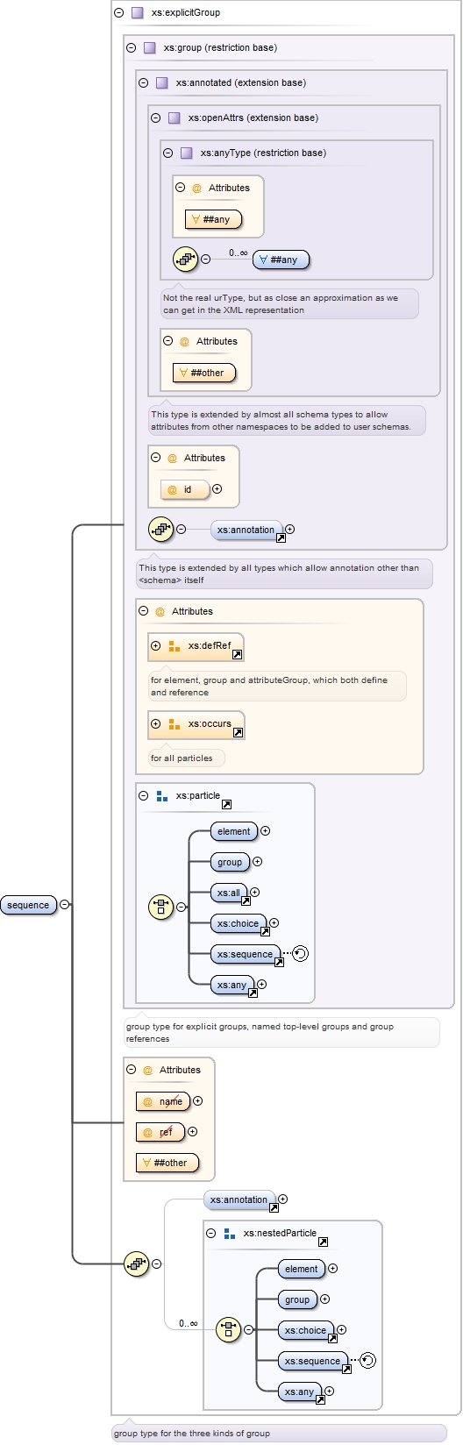Open the xs:defRef attribute group link arrow
Image resolution: width=463 pixels, height=1445 pixels.
[x=237, y=654]
